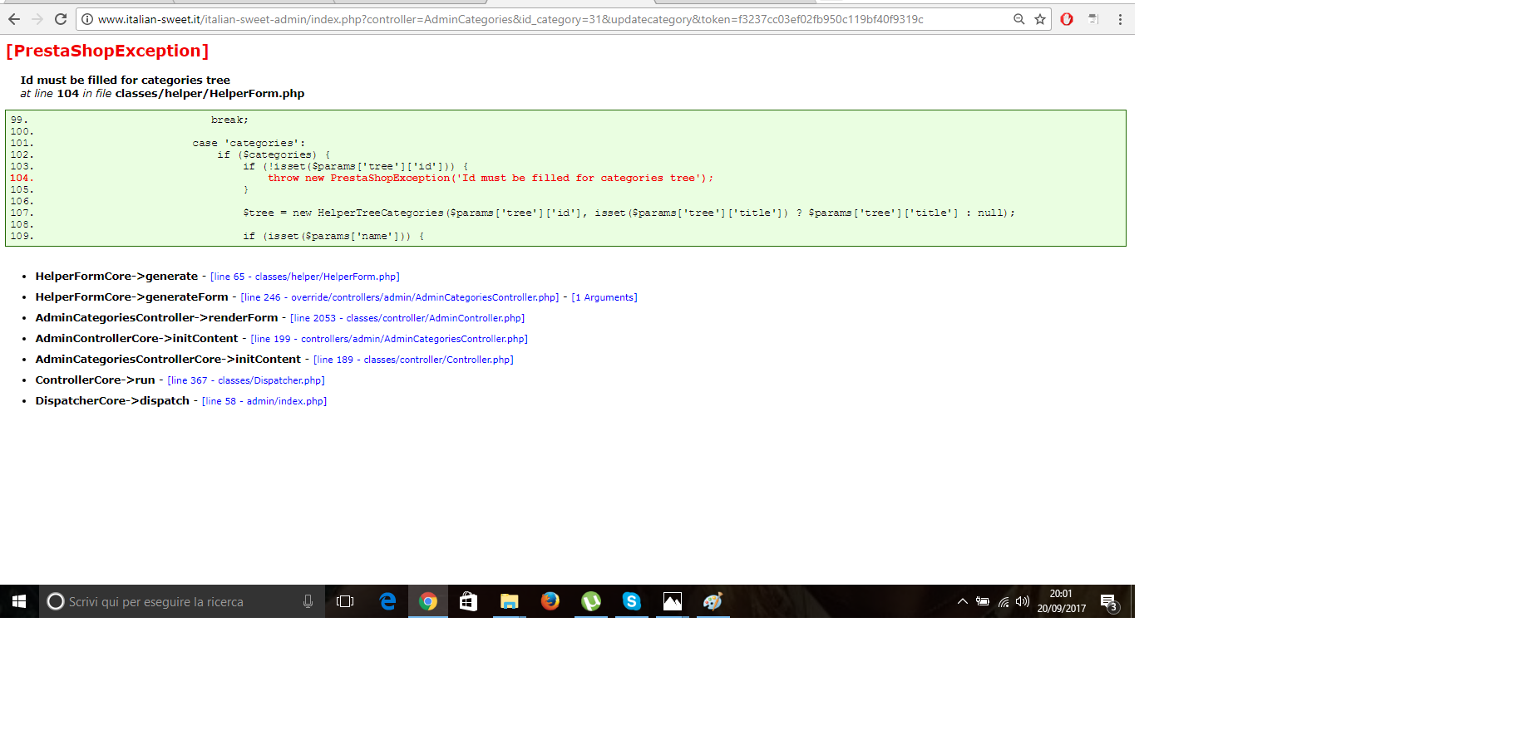Screen dimensions: 1514x730
Task: Open link 'line 189 - classes/controller/Controller.php'
Action: (x=413, y=360)
